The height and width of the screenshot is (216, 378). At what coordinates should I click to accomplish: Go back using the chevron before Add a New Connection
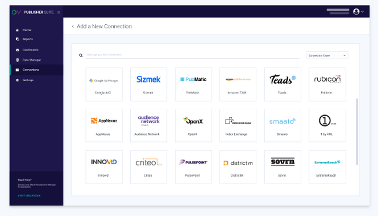coord(73,26)
